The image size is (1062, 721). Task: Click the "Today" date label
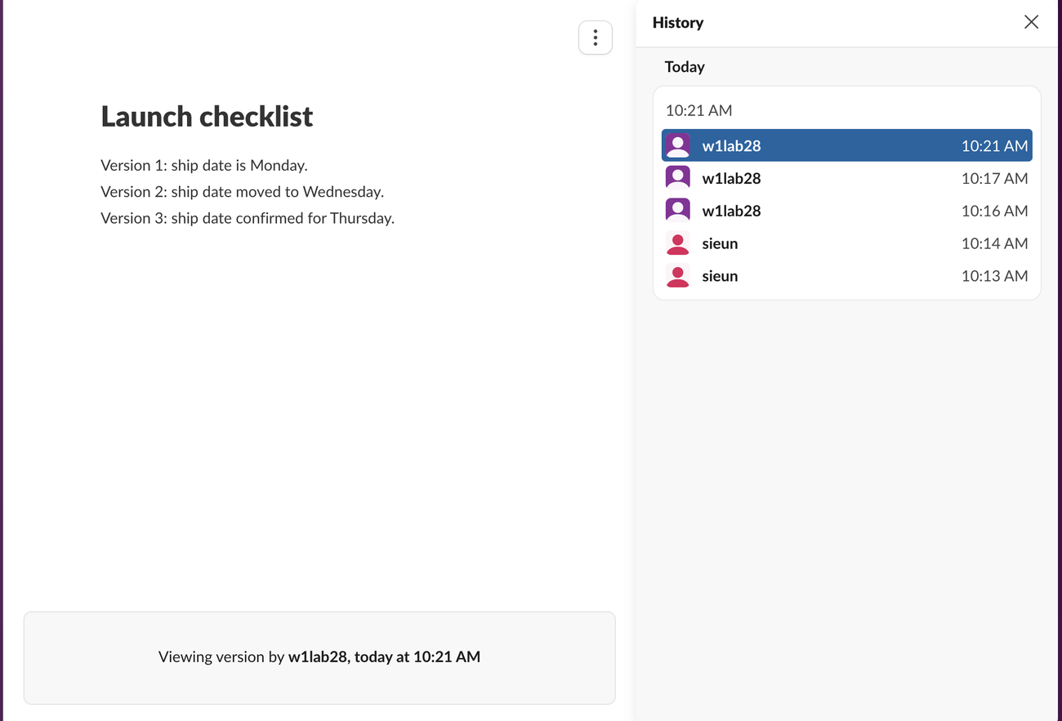[685, 67]
